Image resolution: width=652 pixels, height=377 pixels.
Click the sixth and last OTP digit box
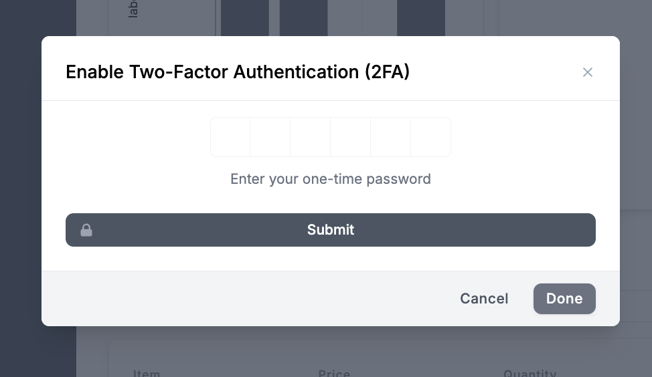pos(430,137)
